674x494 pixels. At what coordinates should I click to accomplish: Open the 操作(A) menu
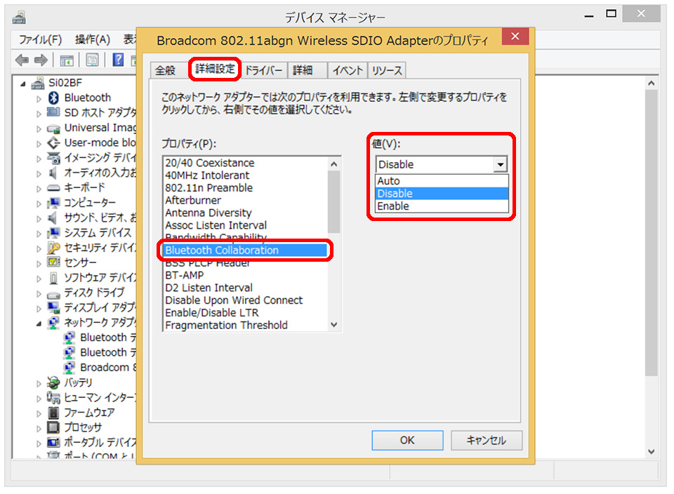(93, 40)
